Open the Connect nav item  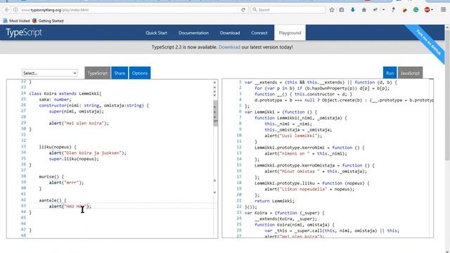coord(259,33)
